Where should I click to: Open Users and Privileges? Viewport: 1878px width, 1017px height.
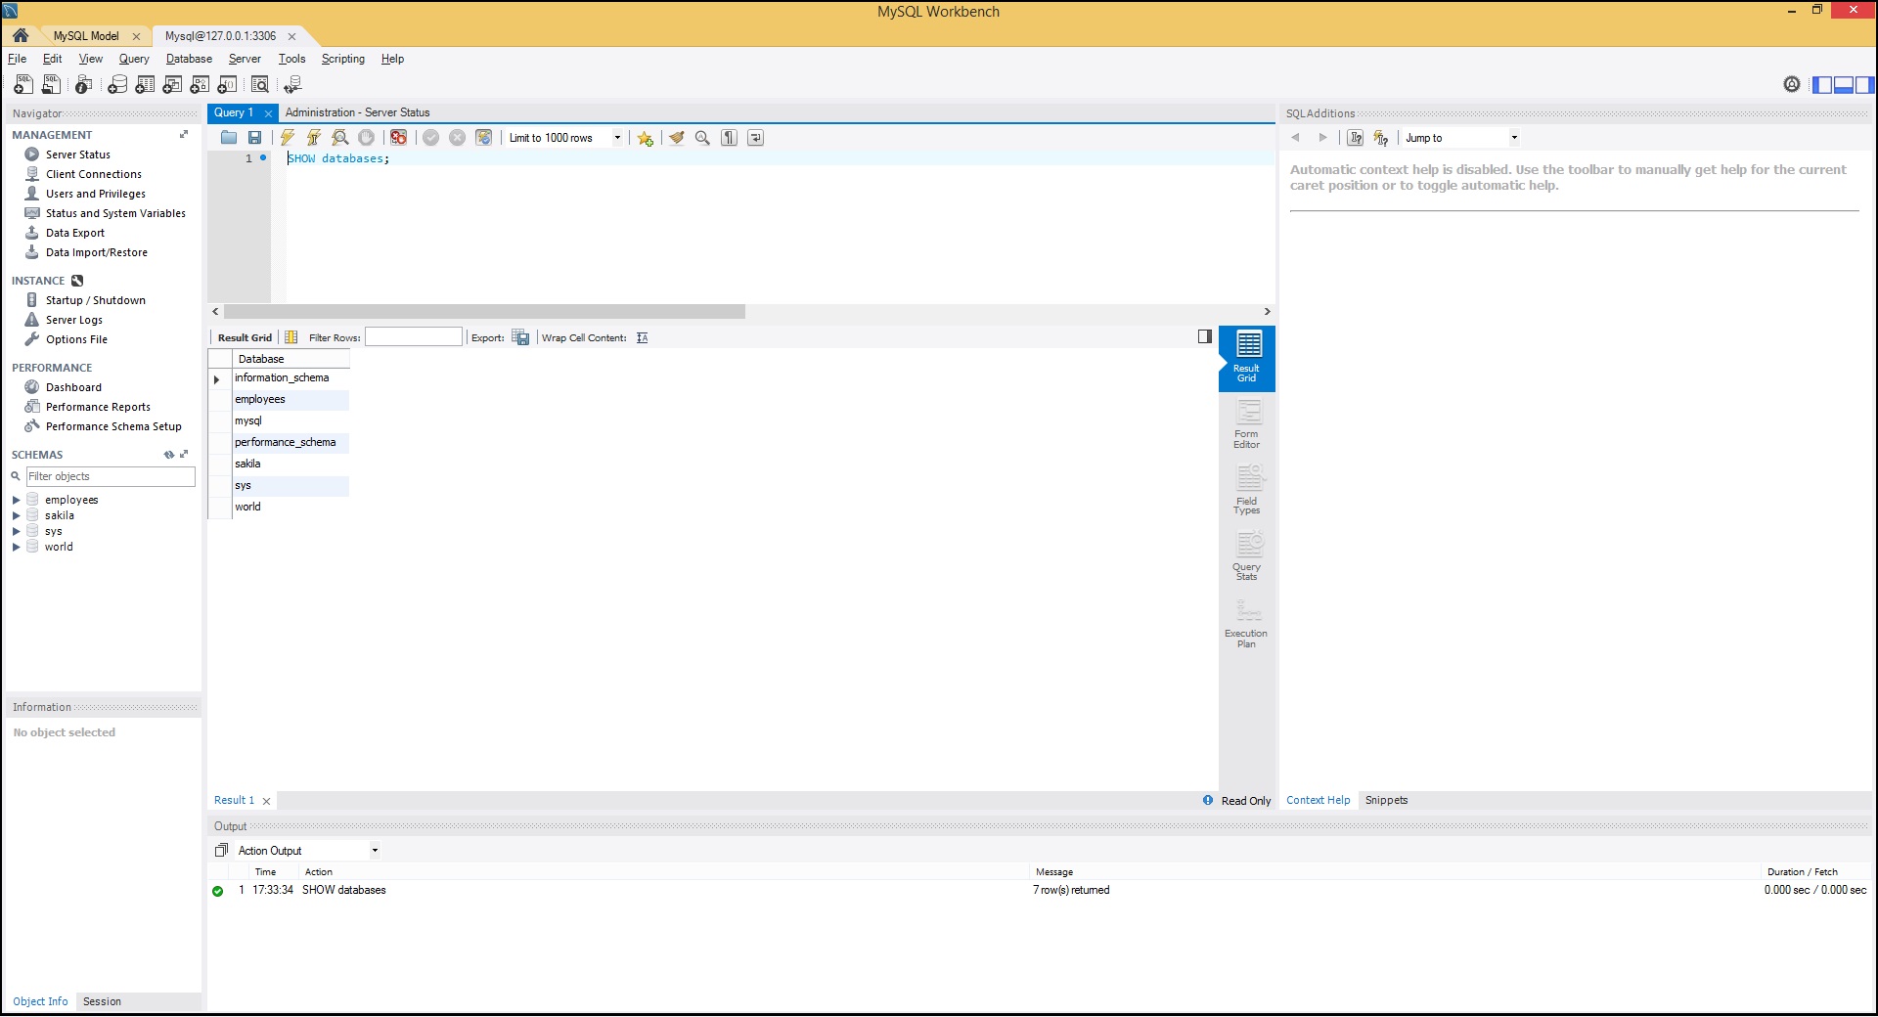coord(96,194)
